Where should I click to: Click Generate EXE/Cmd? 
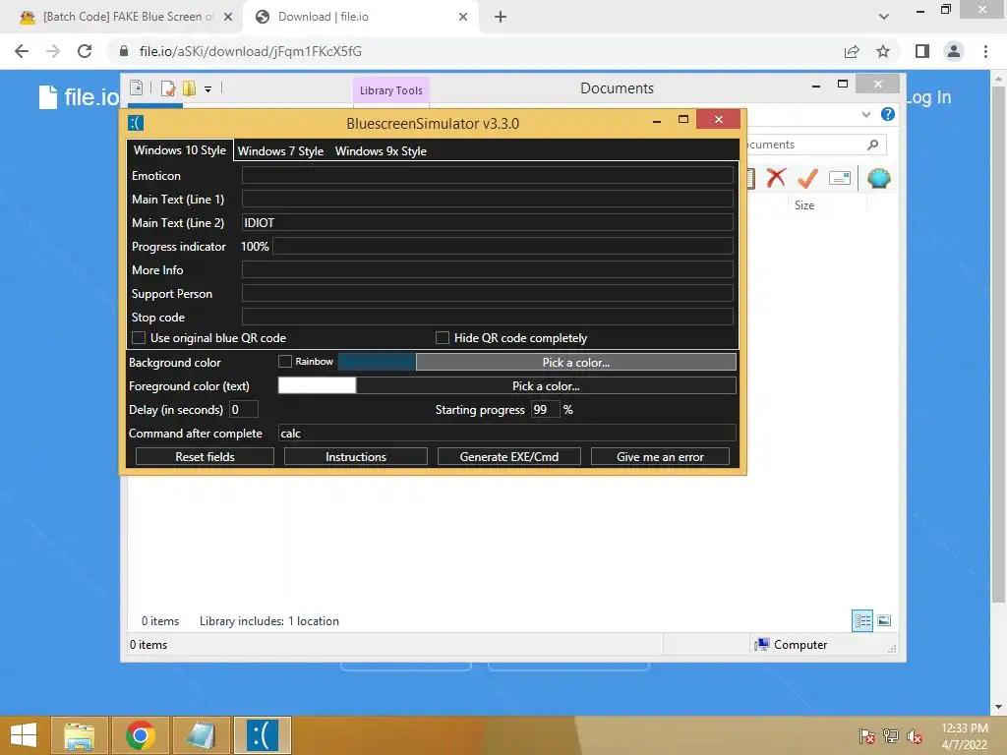509,456
